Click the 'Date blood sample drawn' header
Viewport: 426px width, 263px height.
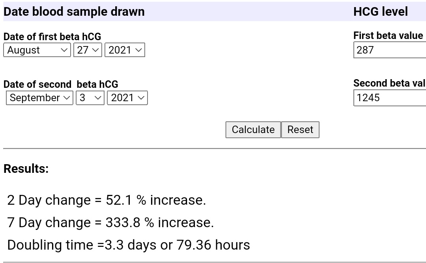click(74, 11)
